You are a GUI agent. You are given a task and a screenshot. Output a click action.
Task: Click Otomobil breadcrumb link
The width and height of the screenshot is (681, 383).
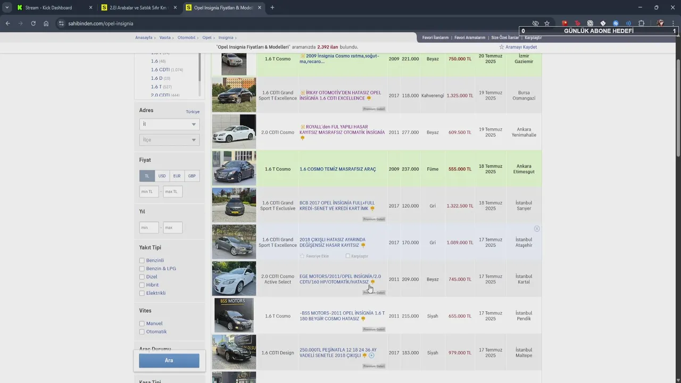186,38
